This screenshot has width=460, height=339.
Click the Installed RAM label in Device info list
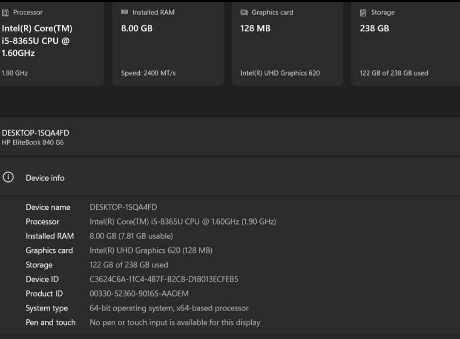tap(50, 236)
